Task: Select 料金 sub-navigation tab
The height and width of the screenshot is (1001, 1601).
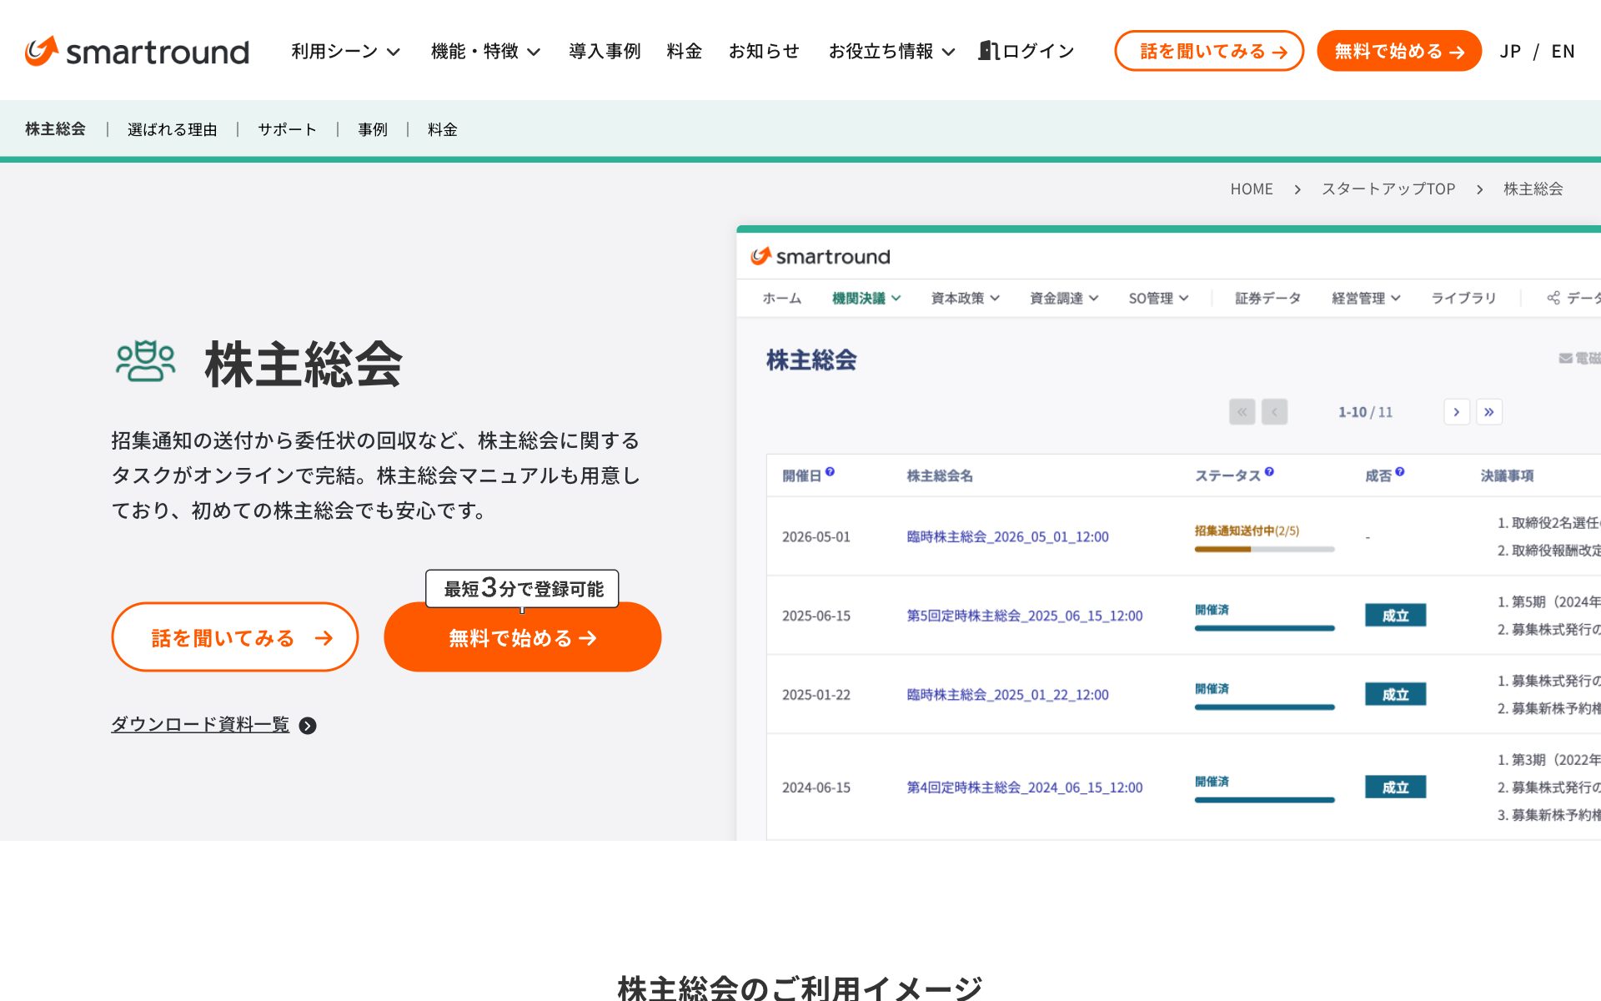Action: click(443, 129)
